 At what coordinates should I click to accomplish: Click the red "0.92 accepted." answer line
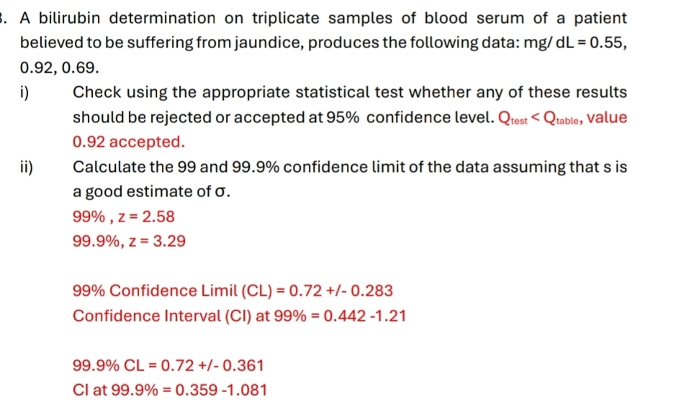tap(119, 142)
